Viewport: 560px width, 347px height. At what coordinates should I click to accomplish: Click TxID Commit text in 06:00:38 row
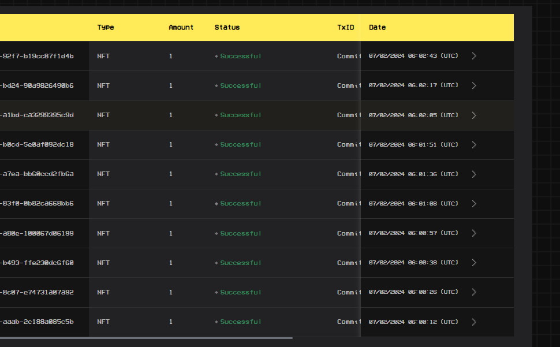349,263
